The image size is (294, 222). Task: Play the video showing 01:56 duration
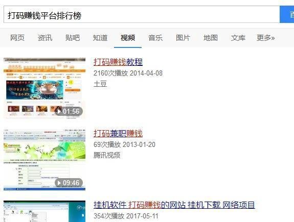coord(69,111)
